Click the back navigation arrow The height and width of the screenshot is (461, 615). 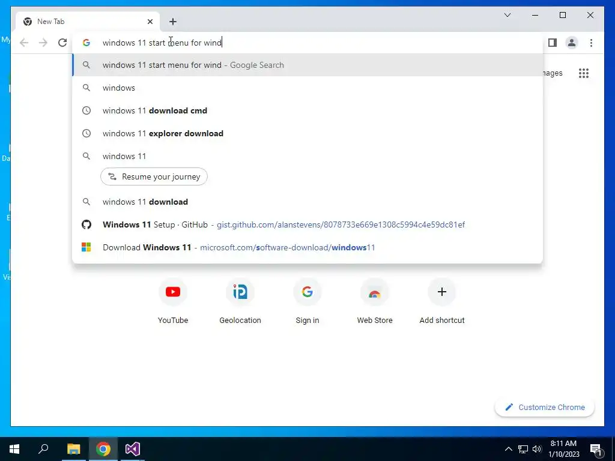click(24, 43)
